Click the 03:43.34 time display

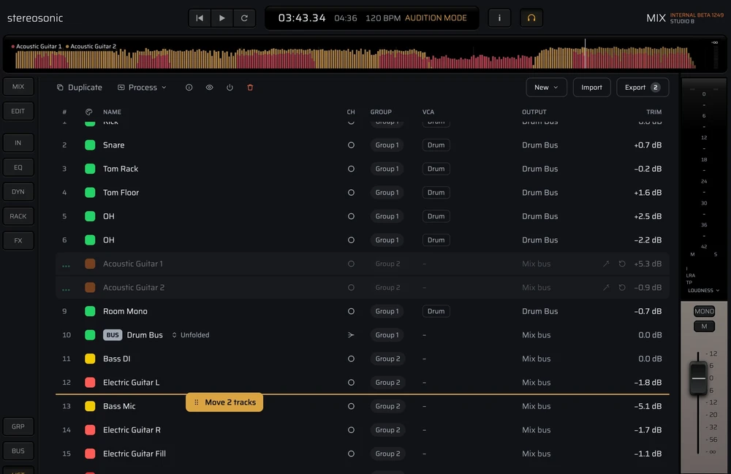point(302,18)
